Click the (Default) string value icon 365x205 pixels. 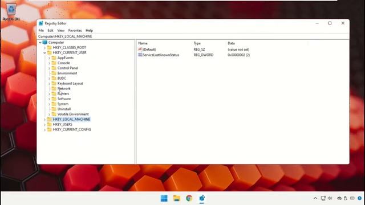140,50
